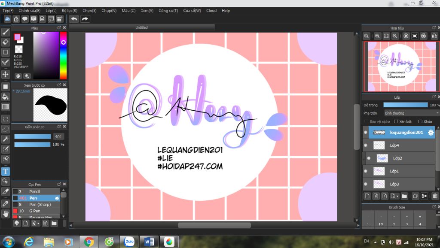Image resolution: width=440 pixels, height=248 pixels.
Task: Hide the Lớp1 layer
Action: pos(365,171)
